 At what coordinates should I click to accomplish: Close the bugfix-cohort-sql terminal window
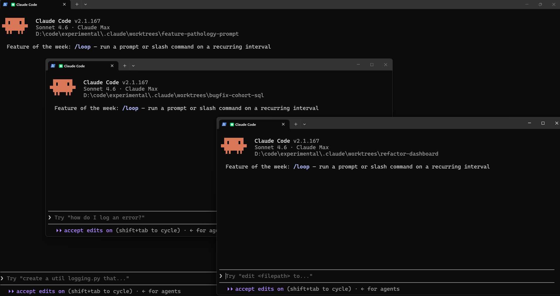(386, 65)
